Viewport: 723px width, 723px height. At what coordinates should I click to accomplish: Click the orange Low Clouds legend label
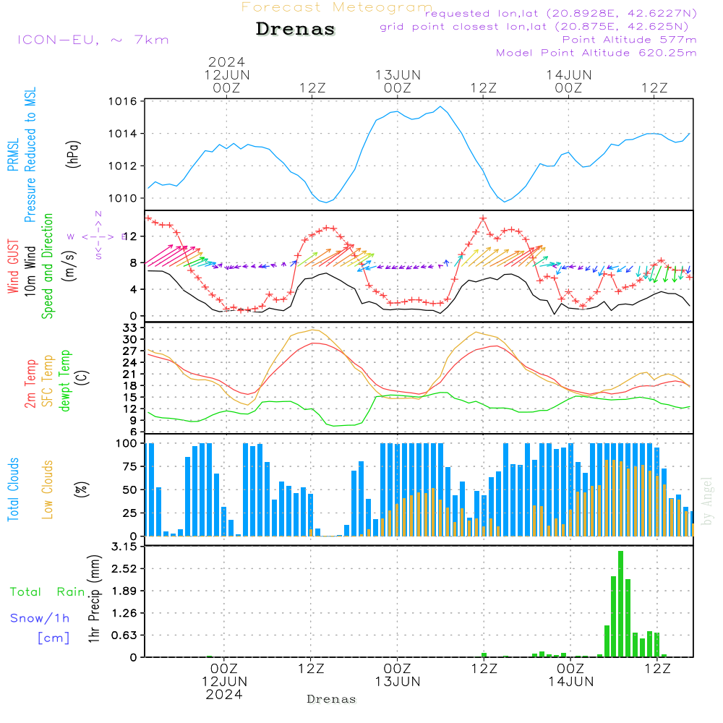tap(48, 489)
